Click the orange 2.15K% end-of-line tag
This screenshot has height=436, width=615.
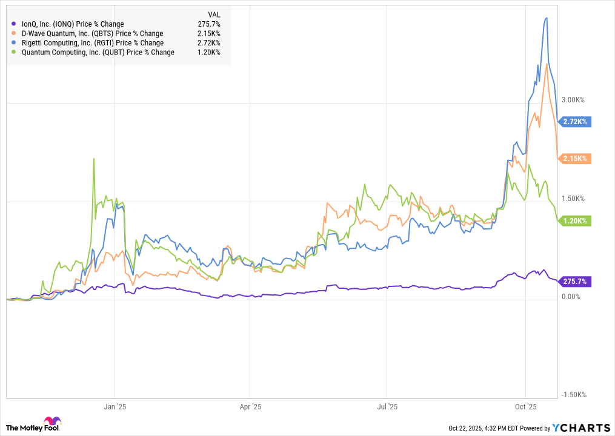click(573, 159)
